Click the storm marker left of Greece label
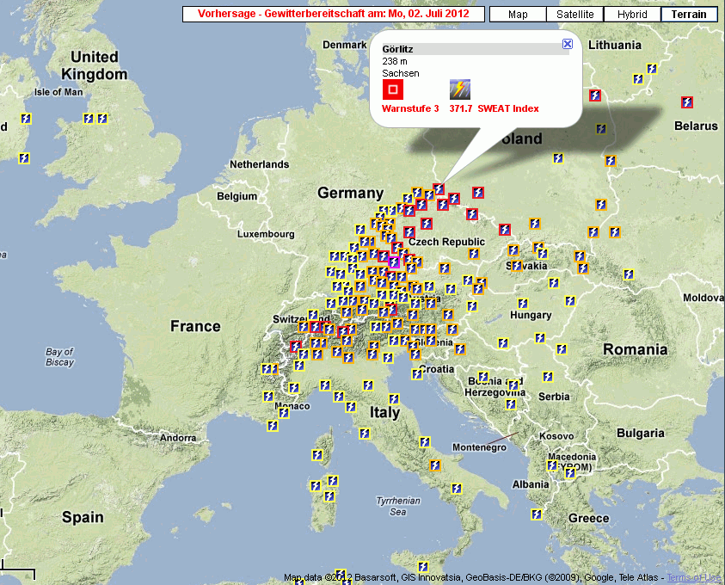Image resolution: width=725 pixels, height=585 pixels. click(x=537, y=514)
